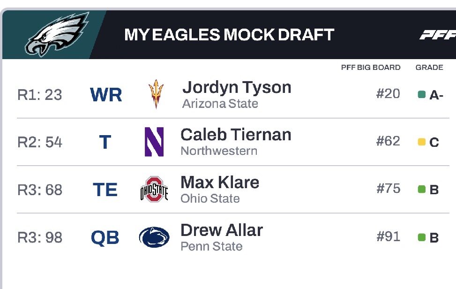Click the Arizona State pitchfork logo

tap(156, 94)
